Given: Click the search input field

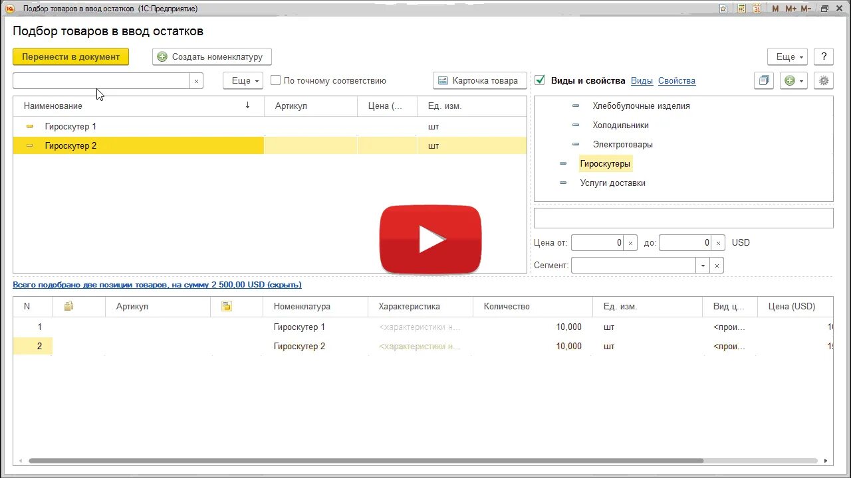Looking at the screenshot, I should (x=101, y=80).
